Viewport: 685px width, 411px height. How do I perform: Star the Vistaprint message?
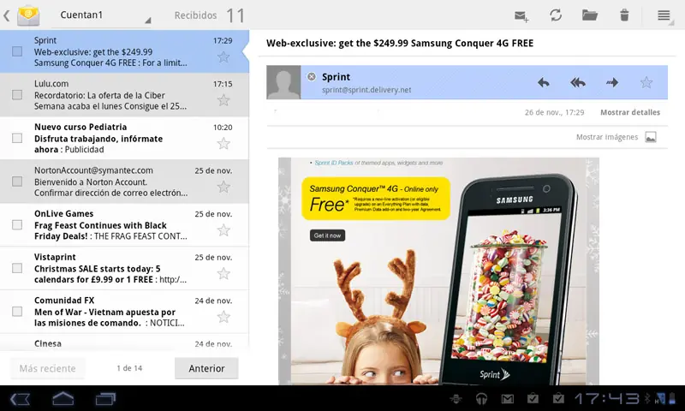[223, 273]
